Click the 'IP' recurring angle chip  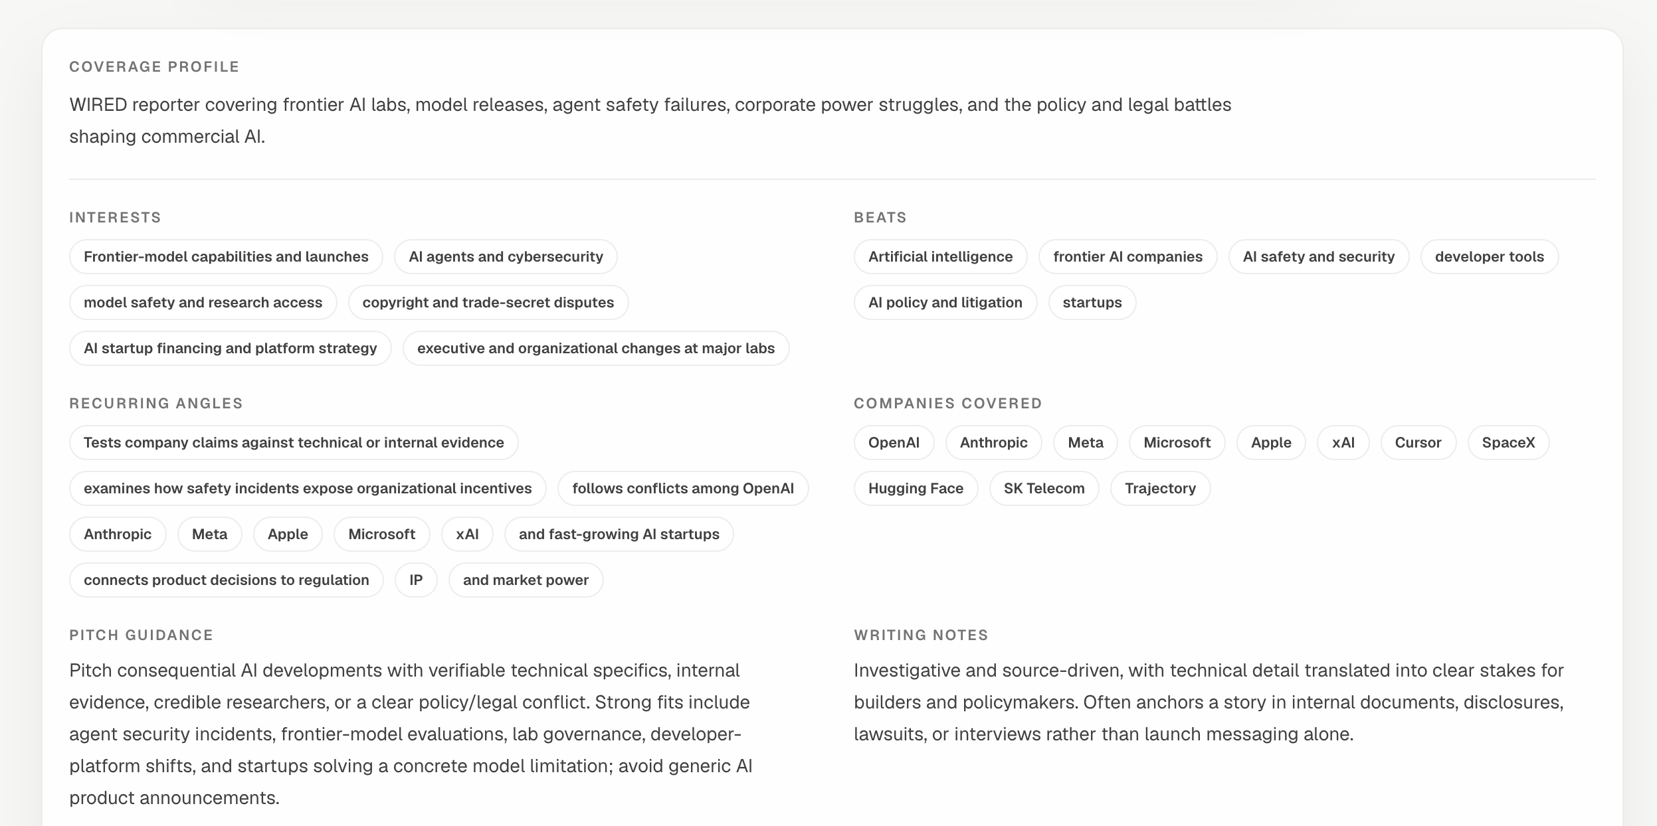[x=416, y=580]
